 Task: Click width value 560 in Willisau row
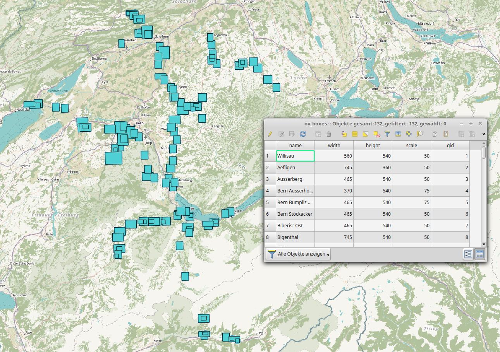coord(334,156)
